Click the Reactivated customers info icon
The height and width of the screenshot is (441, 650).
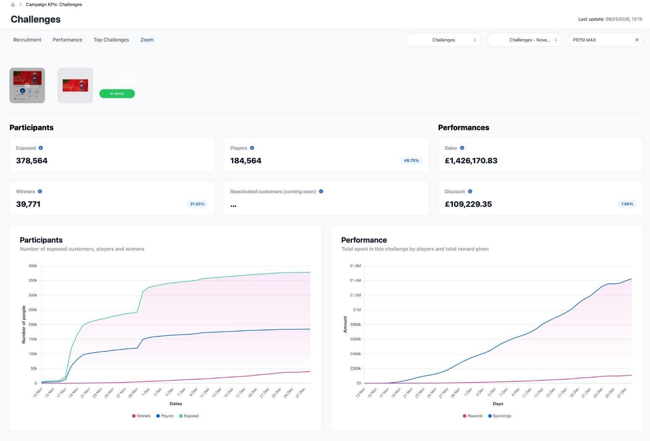click(x=321, y=192)
